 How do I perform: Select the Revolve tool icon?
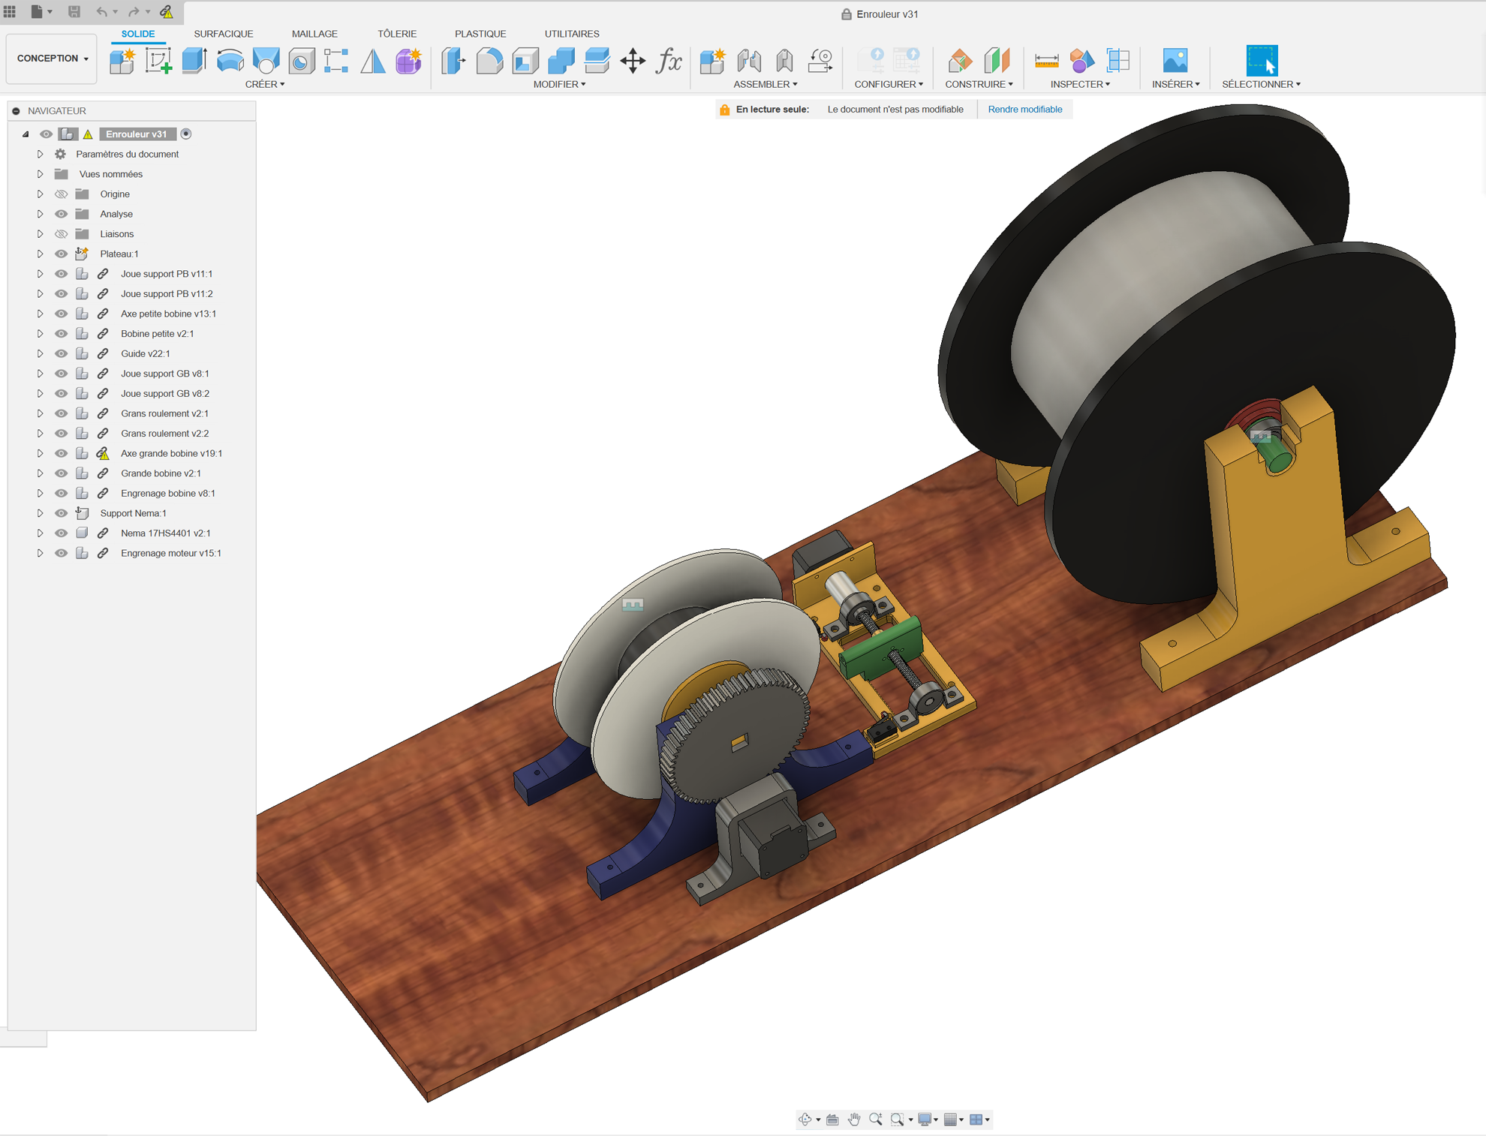pyautogui.click(x=230, y=61)
